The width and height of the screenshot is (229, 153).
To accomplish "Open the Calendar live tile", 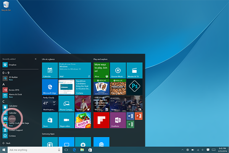I will pos(50,70).
